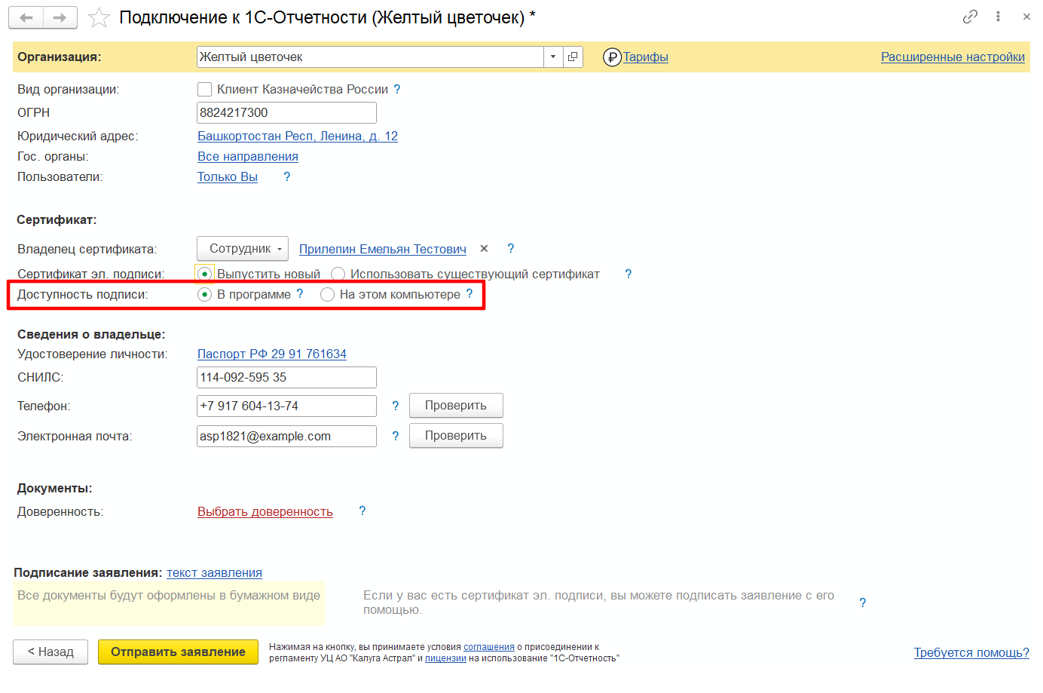Click Проверить next to the phone field
Screen dimensions: 1043x693
[455, 406]
